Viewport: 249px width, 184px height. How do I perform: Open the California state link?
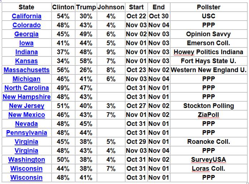(26, 16)
